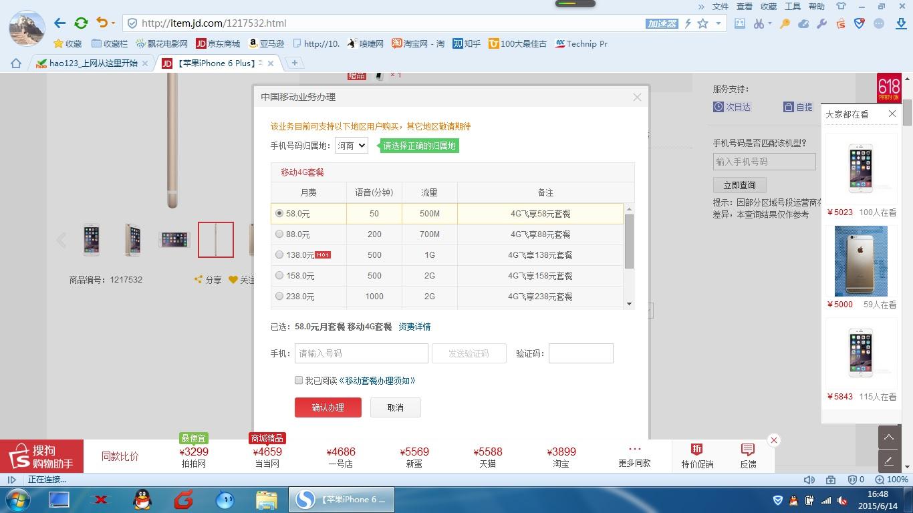Click the t-shirt skin change icon
This screenshot has width=913, height=513.
[841, 6]
